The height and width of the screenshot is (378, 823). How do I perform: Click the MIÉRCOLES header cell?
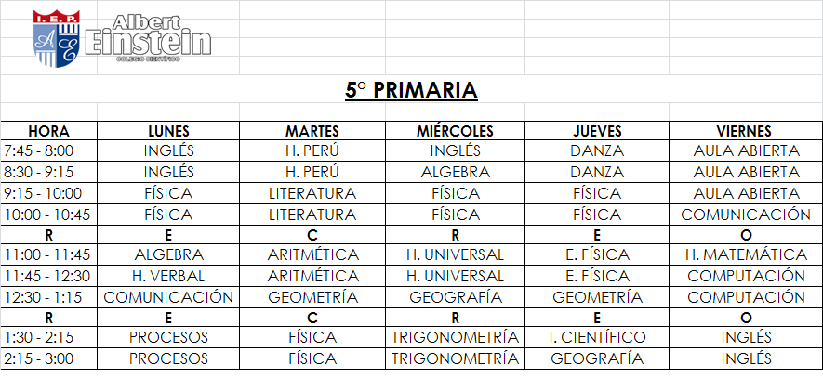tap(456, 131)
